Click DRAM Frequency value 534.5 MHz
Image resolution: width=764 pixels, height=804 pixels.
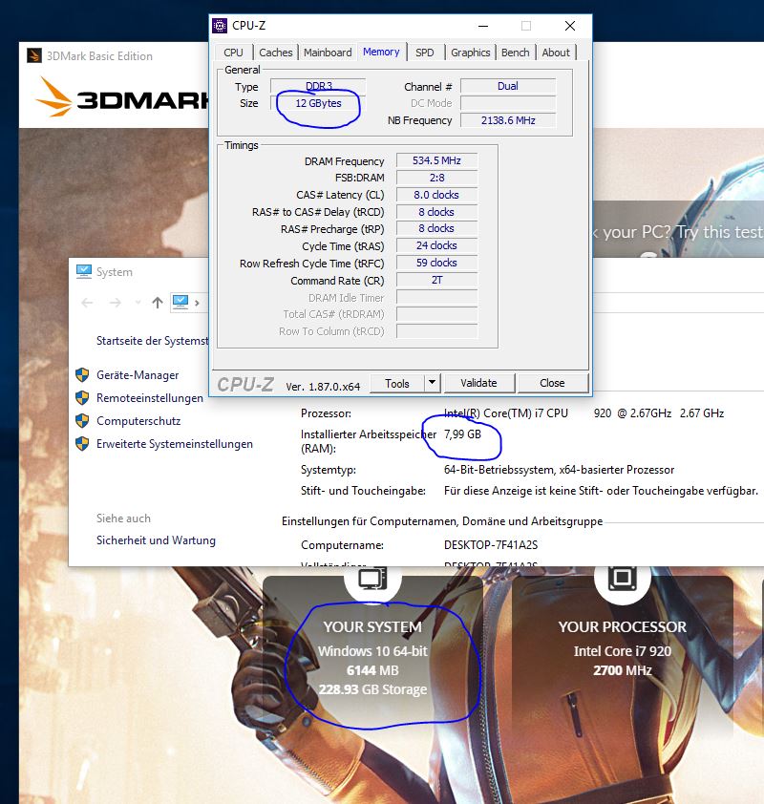[x=436, y=160]
